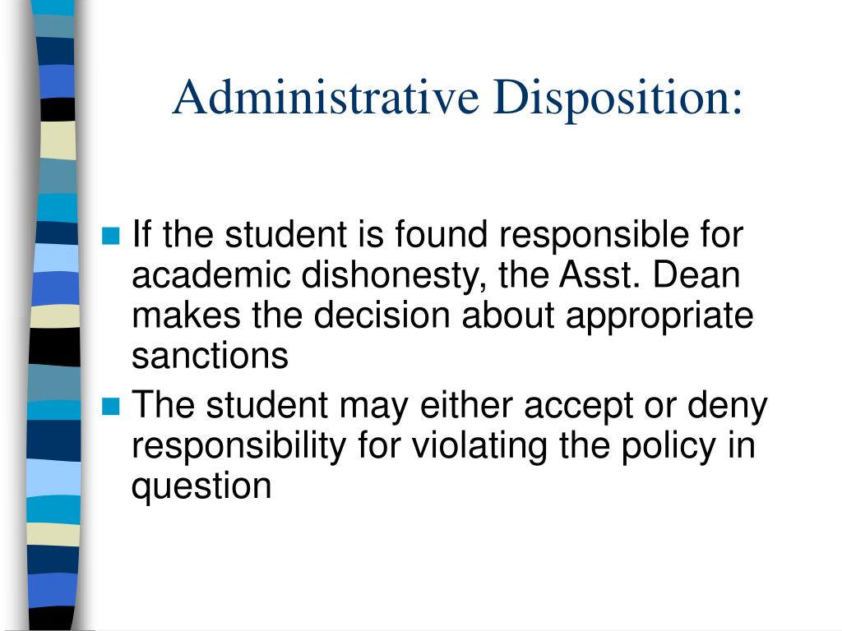Click the word "question" ending the second bullet
The image size is (842, 631).
201,487
